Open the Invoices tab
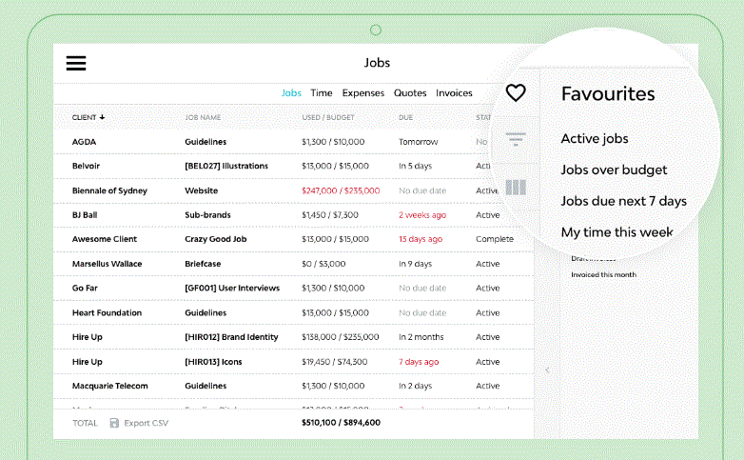 (454, 93)
